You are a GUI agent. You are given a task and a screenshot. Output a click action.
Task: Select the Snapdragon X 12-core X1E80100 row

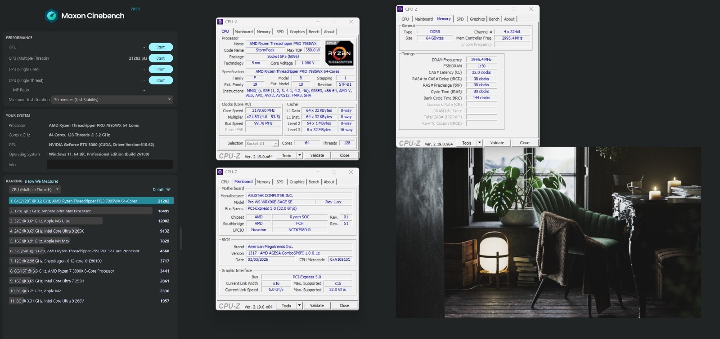point(91,261)
